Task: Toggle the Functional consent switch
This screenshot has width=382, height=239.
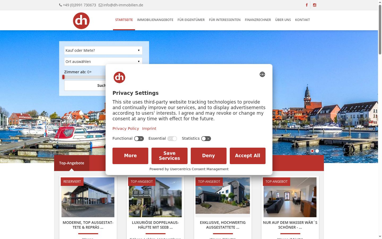Action: (139, 139)
